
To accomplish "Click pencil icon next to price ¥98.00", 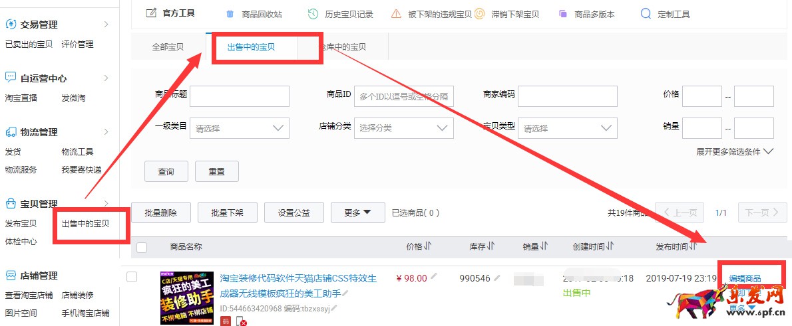I will click(x=434, y=277).
